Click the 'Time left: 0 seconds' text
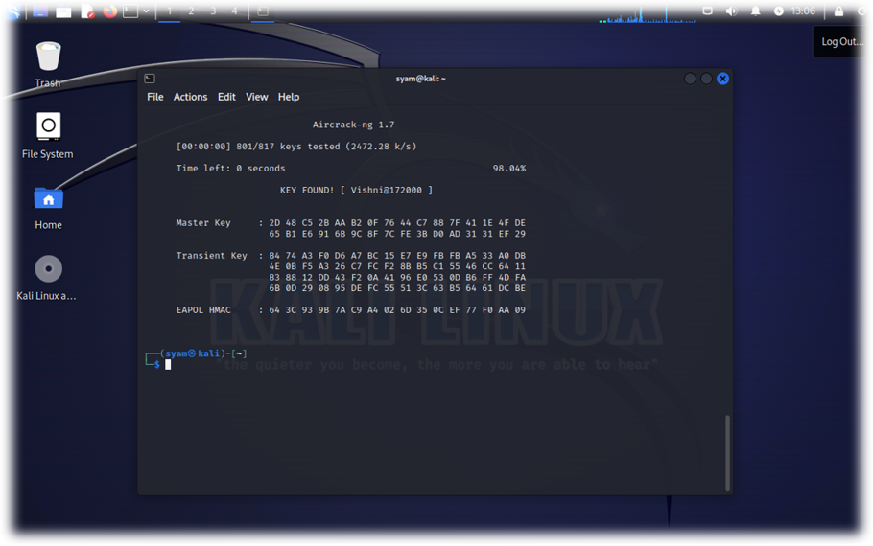Screen dimensions: 873x546 point(230,168)
